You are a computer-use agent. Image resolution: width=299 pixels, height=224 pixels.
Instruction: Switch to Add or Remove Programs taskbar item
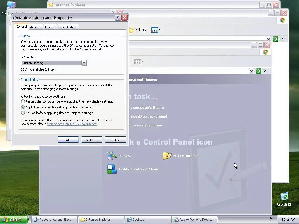(195, 220)
